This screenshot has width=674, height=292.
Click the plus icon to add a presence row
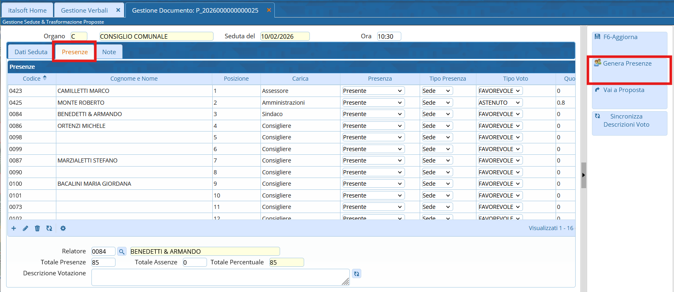[13, 228]
